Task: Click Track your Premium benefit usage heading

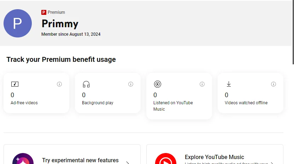Action: coord(61,59)
